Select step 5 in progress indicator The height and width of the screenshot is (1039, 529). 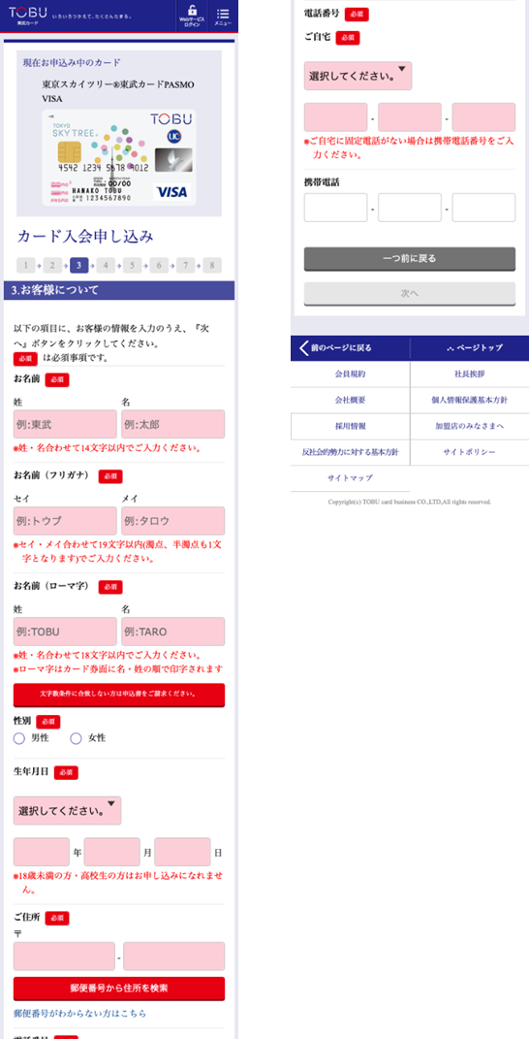point(132,266)
